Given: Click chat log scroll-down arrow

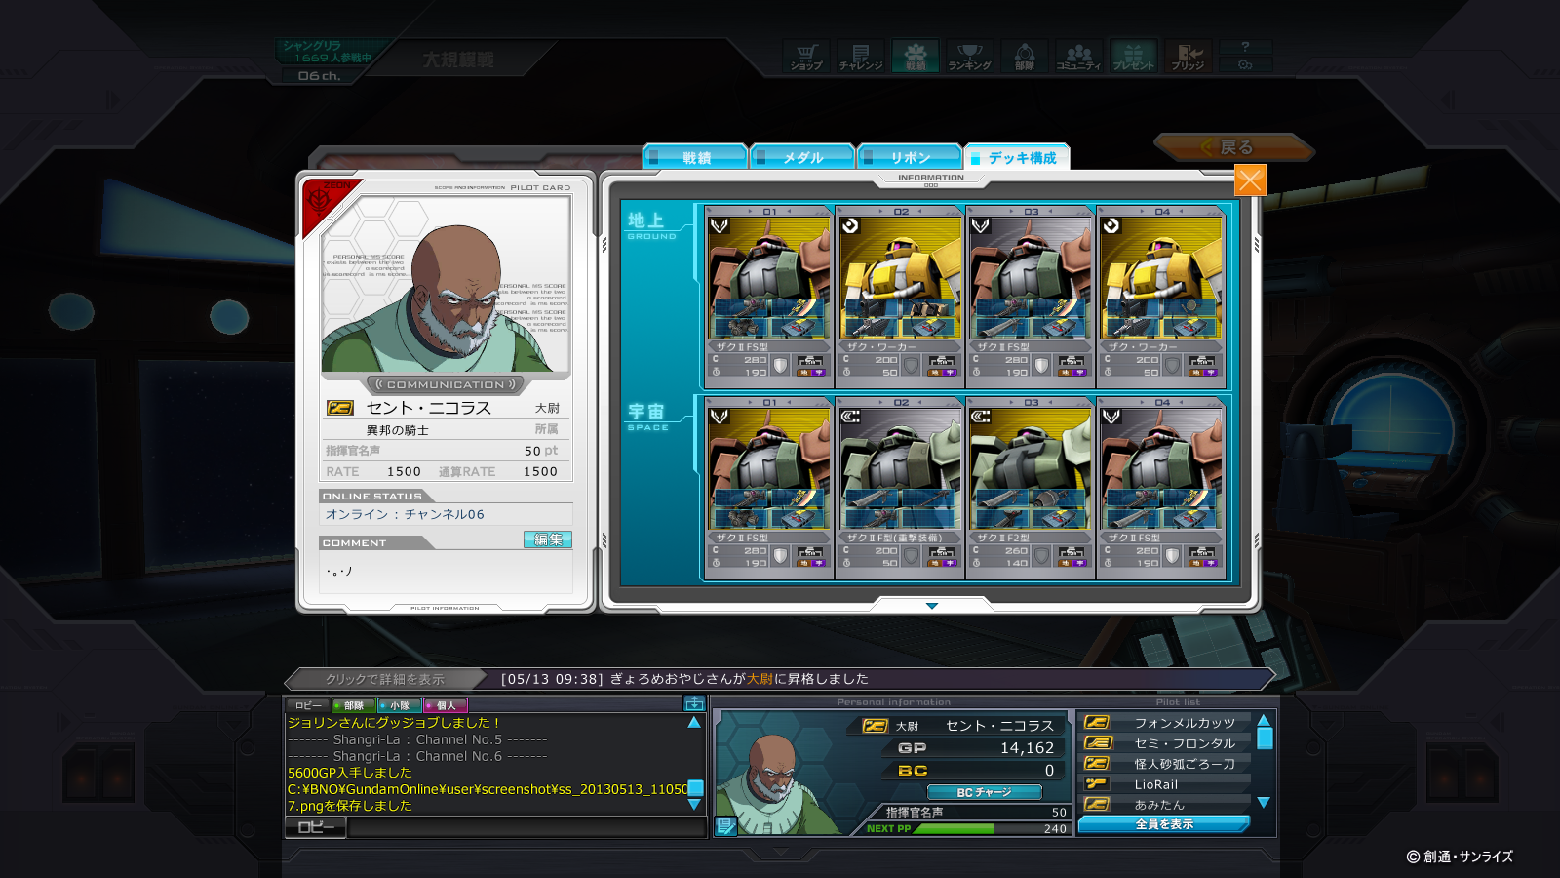Looking at the screenshot, I should [x=694, y=805].
